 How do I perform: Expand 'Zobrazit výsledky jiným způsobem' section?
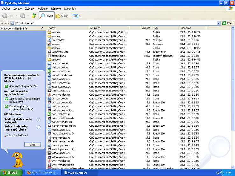pyautogui.click(x=39, y=127)
